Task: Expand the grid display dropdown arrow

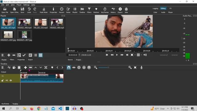Action: (141, 55)
